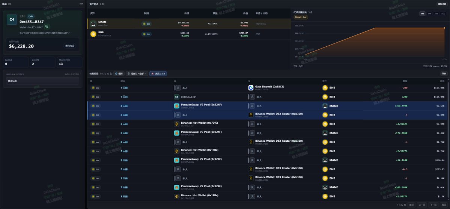Click Binance DEX Router icon in -5 row
Viewport: 450px width, 209px height.
(251, 115)
